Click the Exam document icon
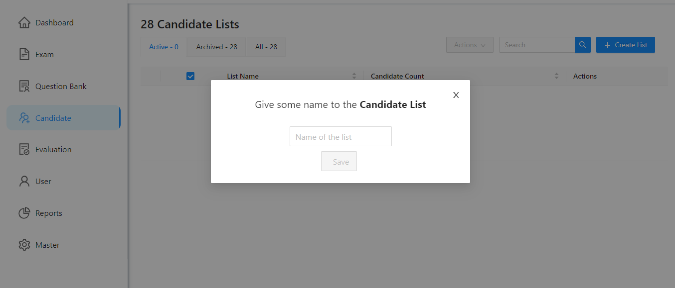The image size is (675, 288). (24, 55)
